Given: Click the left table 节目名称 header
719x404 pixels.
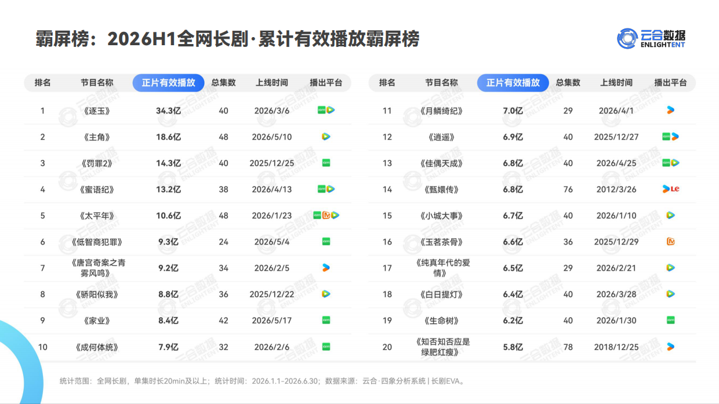Looking at the screenshot, I should coord(97,83).
